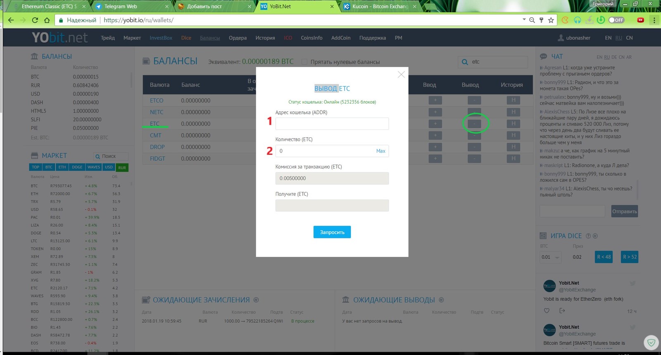The width and height of the screenshot is (661, 355).
Task: Share the EtherZero tweet
Action: click(562, 311)
